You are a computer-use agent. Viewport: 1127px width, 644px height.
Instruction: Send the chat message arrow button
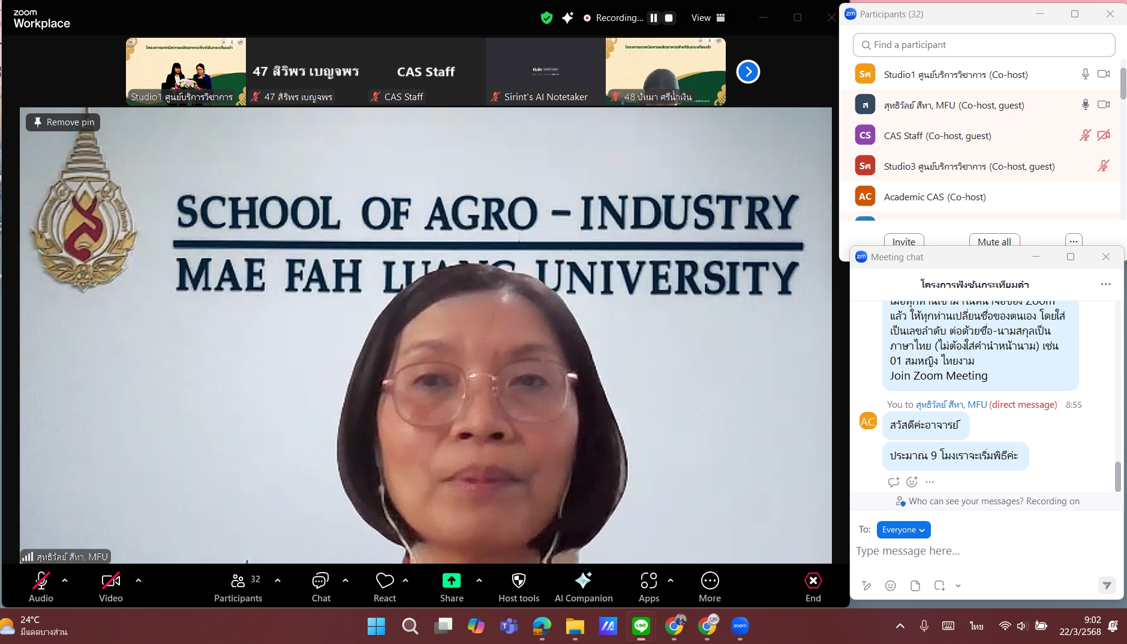pos(1107,585)
